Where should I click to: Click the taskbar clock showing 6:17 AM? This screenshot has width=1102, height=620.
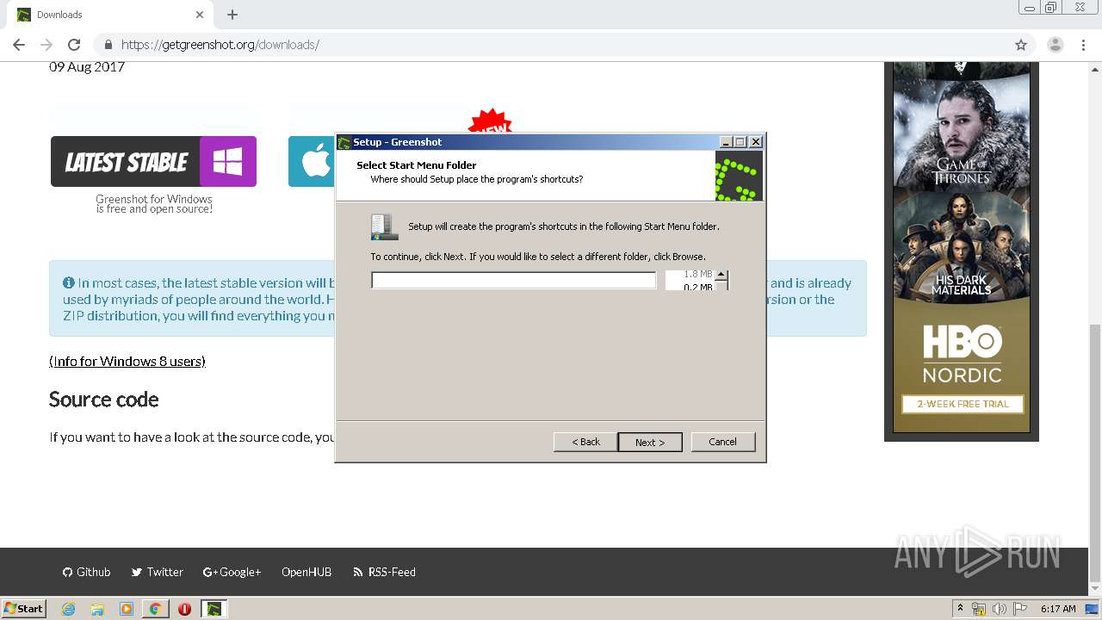pyautogui.click(x=1058, y=609)
